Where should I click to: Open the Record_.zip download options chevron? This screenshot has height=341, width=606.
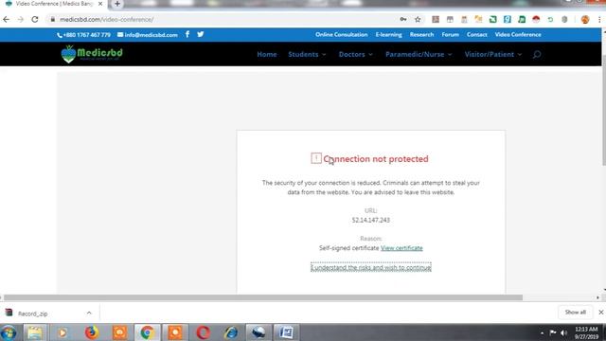89,313
